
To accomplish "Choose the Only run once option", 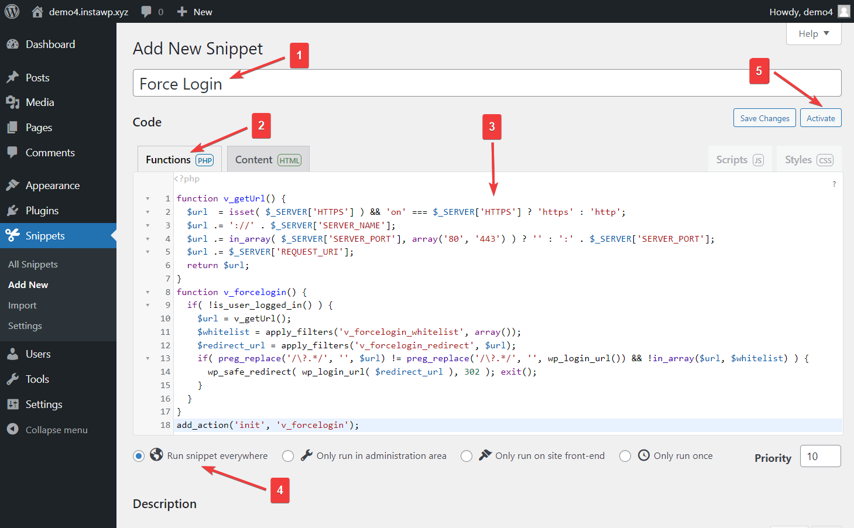I will click(625, 455).
